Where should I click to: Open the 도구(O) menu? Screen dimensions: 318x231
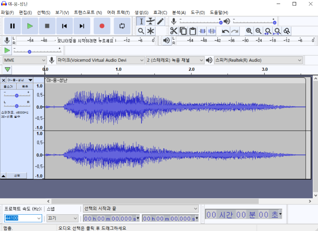pyautogui.click(x=198, y=13)
